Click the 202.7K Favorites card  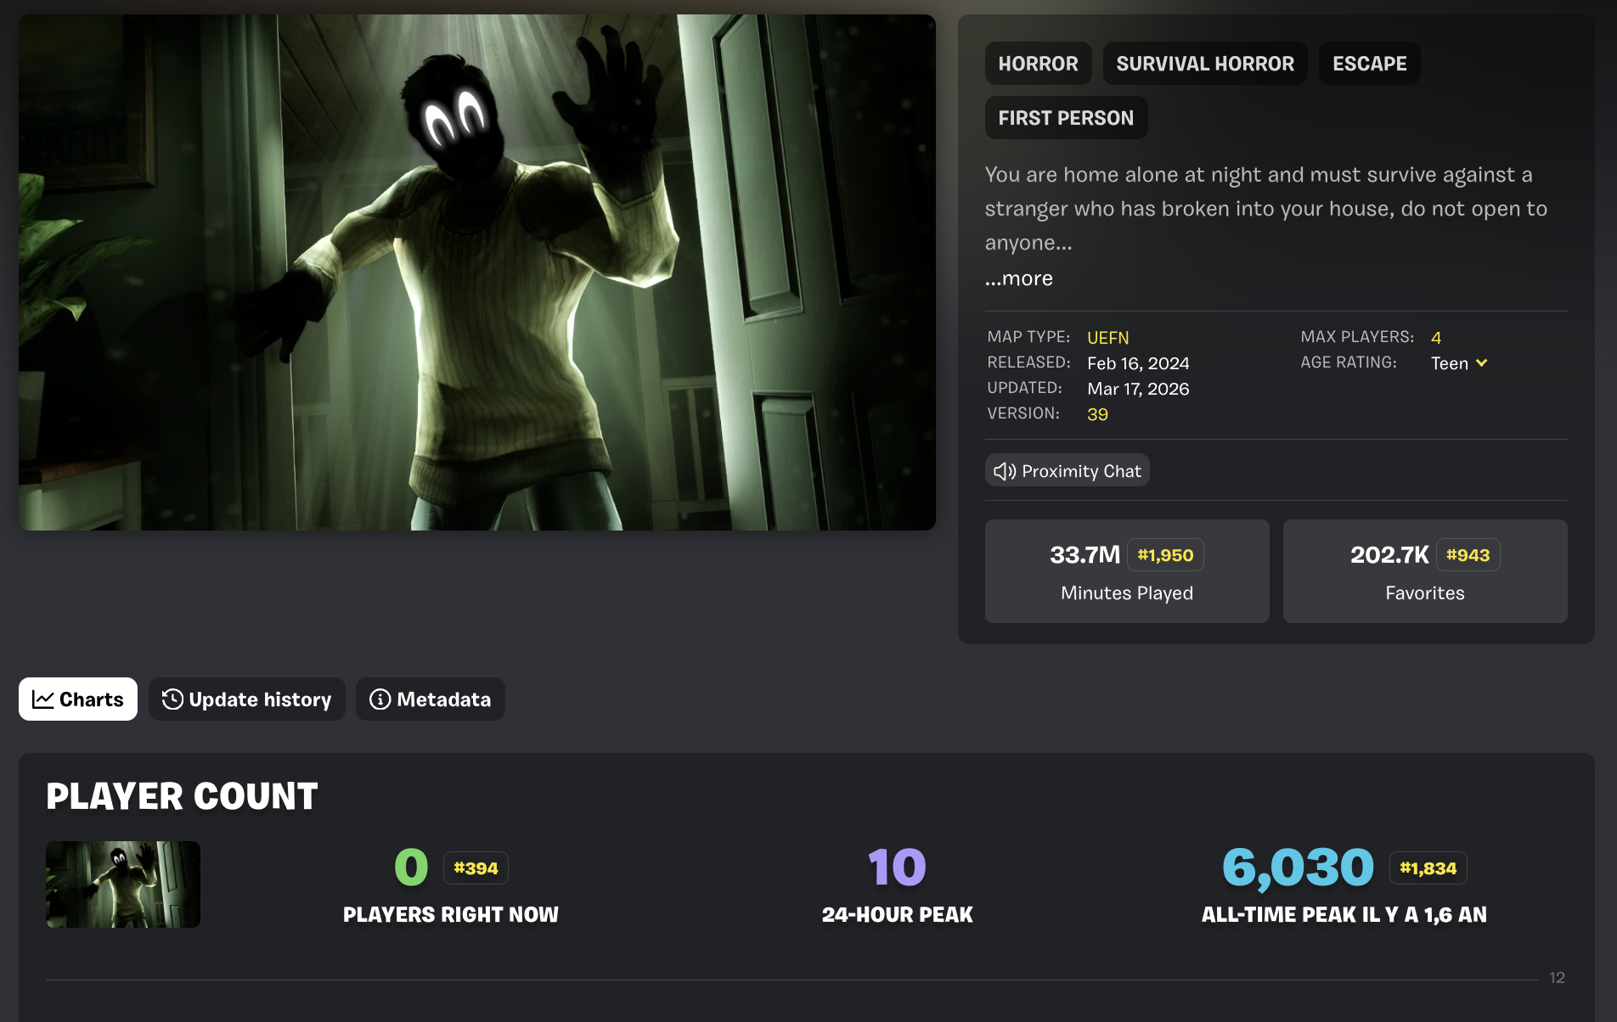tap(1425, 571)
